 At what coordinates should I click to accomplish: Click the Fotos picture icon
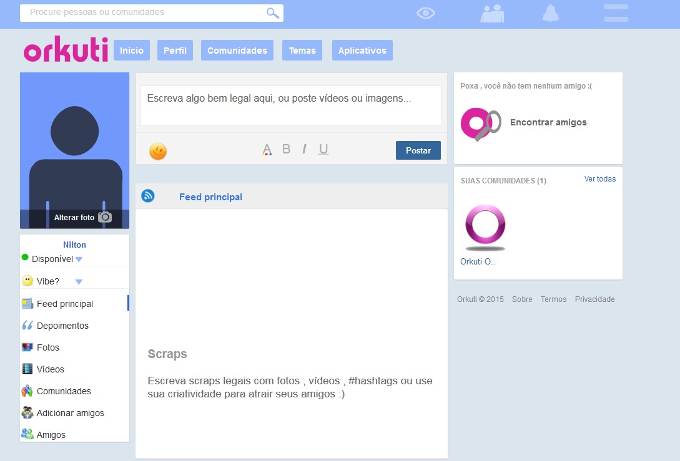pos(27,347)
